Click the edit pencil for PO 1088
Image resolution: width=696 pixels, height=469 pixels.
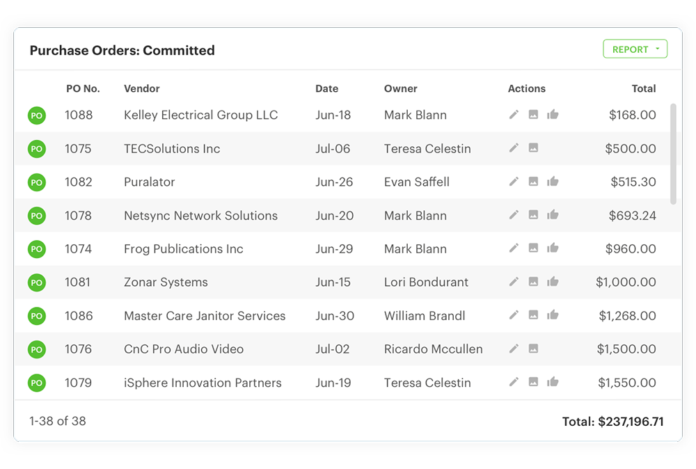(x=514, y=115)
